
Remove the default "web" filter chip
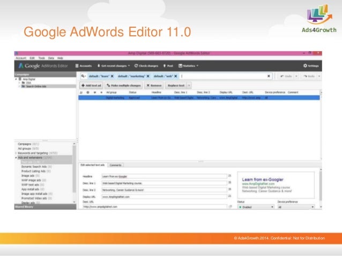[x=176, y=76]
